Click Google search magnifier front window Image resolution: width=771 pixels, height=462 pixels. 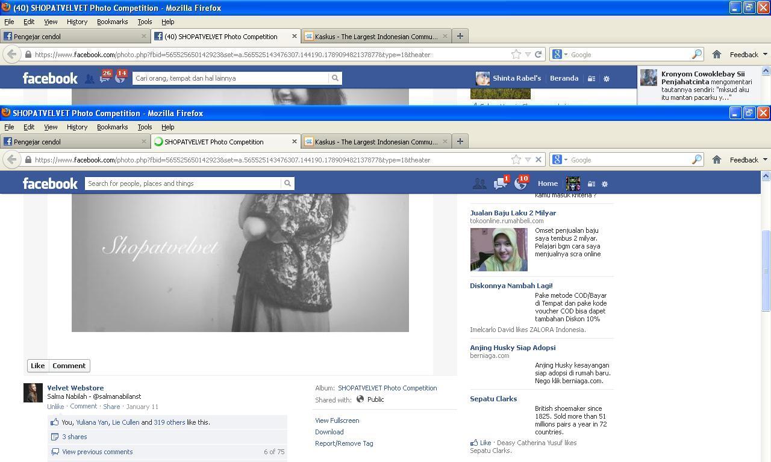[x=696, y=160]
